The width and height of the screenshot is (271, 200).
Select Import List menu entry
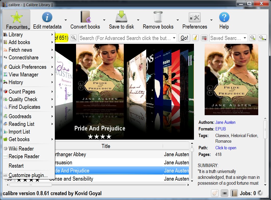click(x=29, y=131)
